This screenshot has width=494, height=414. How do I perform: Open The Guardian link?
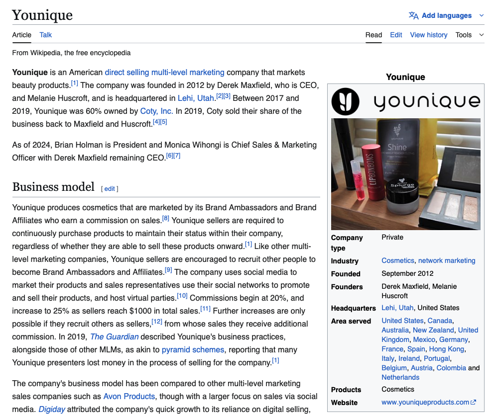tap(115, 336)
